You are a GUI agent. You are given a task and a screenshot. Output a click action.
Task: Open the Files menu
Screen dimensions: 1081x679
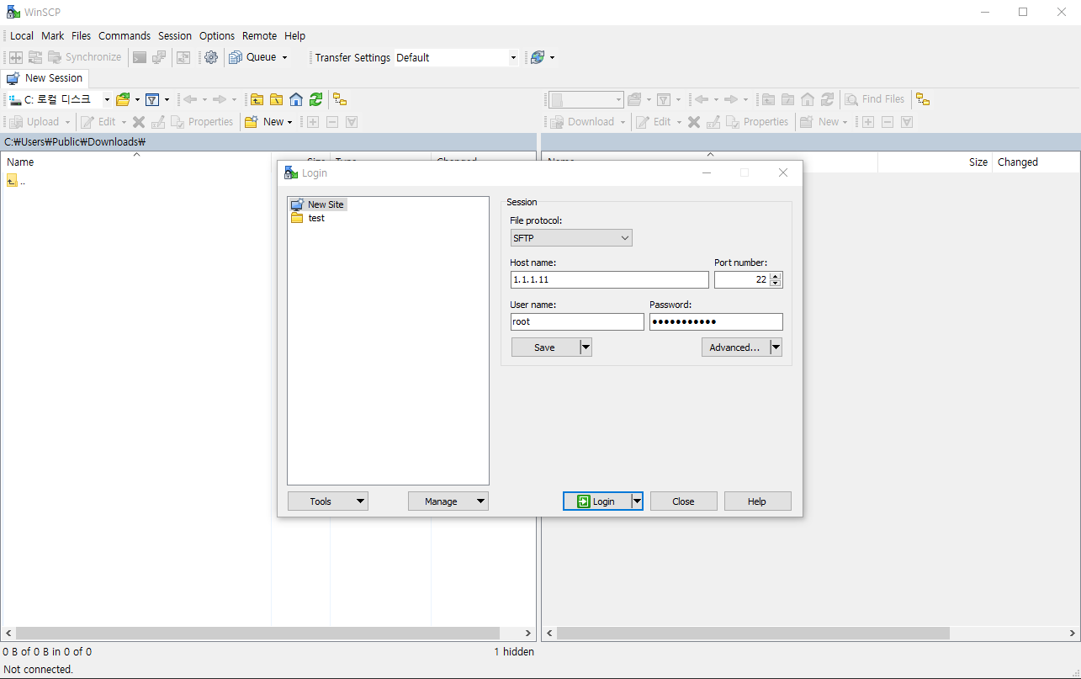82,36
